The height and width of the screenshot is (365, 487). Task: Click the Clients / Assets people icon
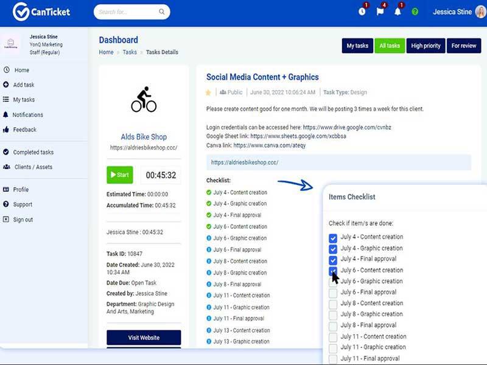point(7,167)
